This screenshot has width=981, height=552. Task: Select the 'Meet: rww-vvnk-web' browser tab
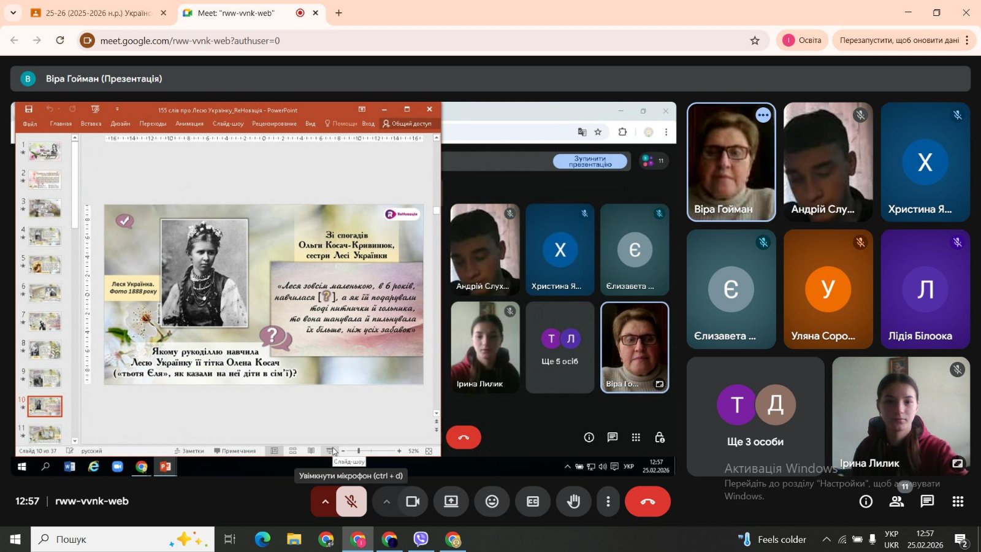pos(251,13)
